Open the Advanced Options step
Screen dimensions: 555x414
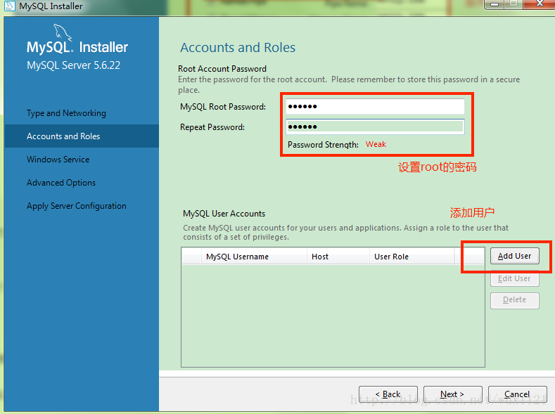point(61,183)
